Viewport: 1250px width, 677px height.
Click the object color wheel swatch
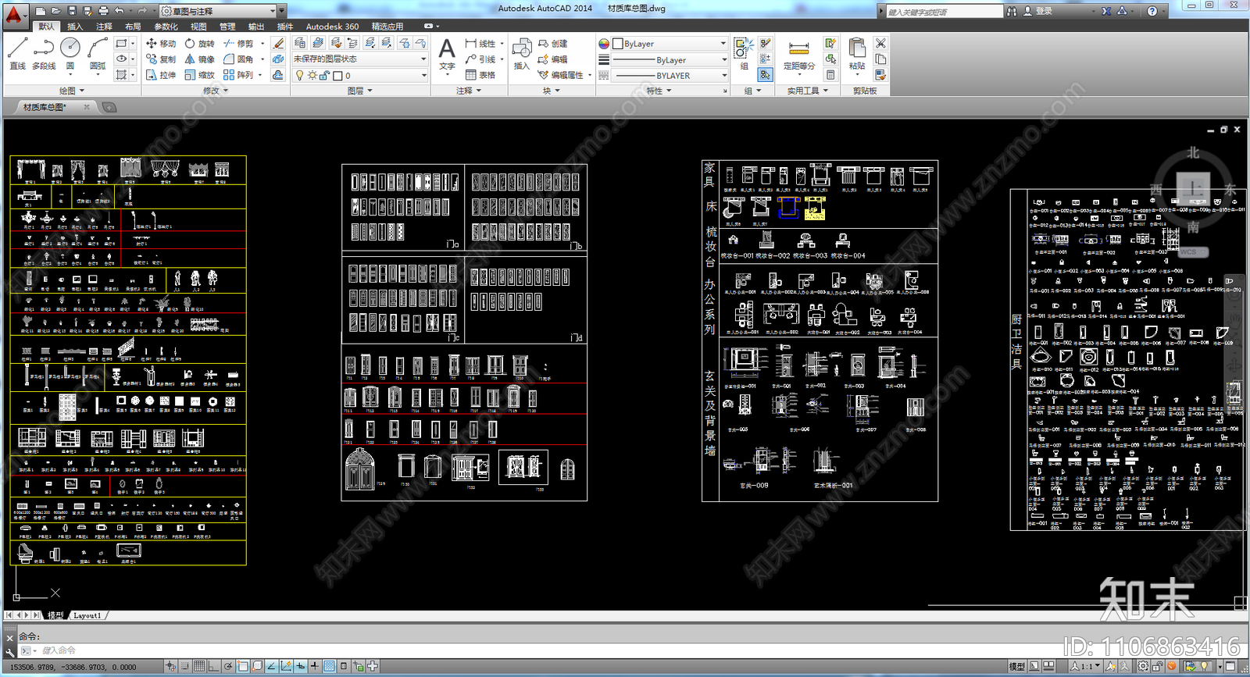pyautogui.click(x=604, y=44)
